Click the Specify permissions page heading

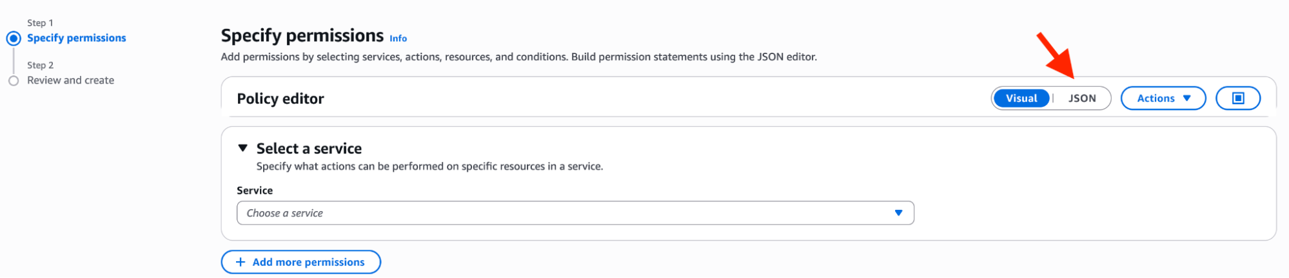[302, 35]
